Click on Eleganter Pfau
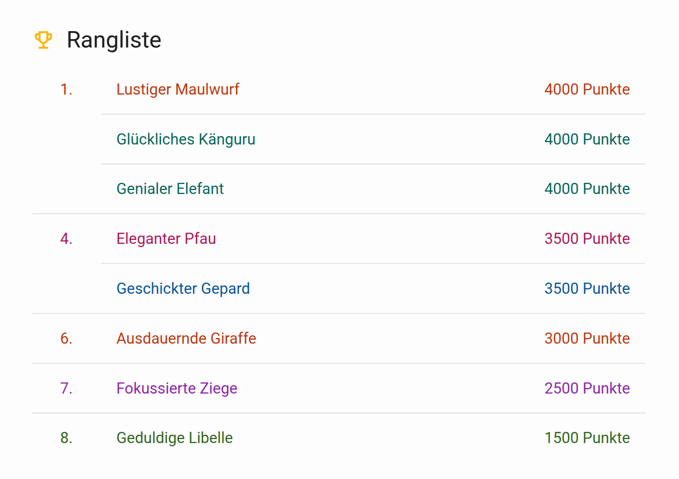The width and height of the screenshot is (679, 479). [x=166, y=239]
